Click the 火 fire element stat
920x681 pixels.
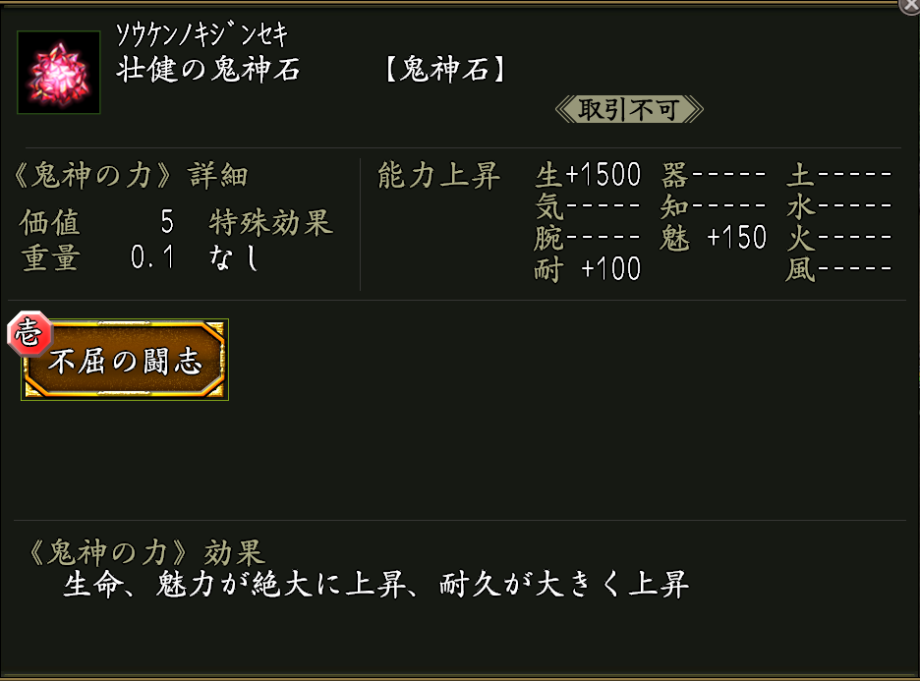click(838, 238)
